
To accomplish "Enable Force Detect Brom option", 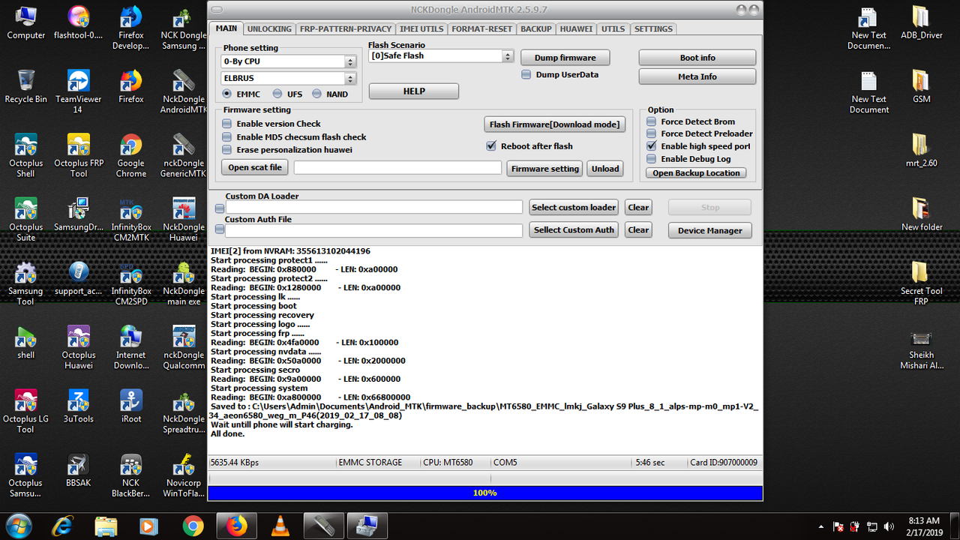I will pyautogui.click(x=652, y=121).
